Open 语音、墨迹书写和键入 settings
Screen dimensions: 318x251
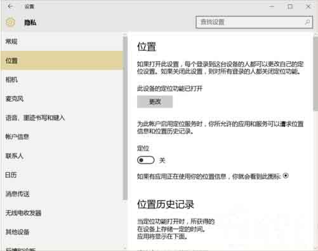tap(62, 118)
